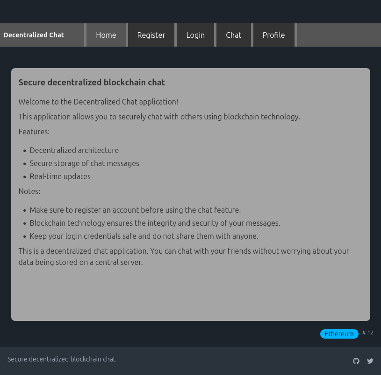Click 'Decentralized architecture' list item

click(74, 150)
